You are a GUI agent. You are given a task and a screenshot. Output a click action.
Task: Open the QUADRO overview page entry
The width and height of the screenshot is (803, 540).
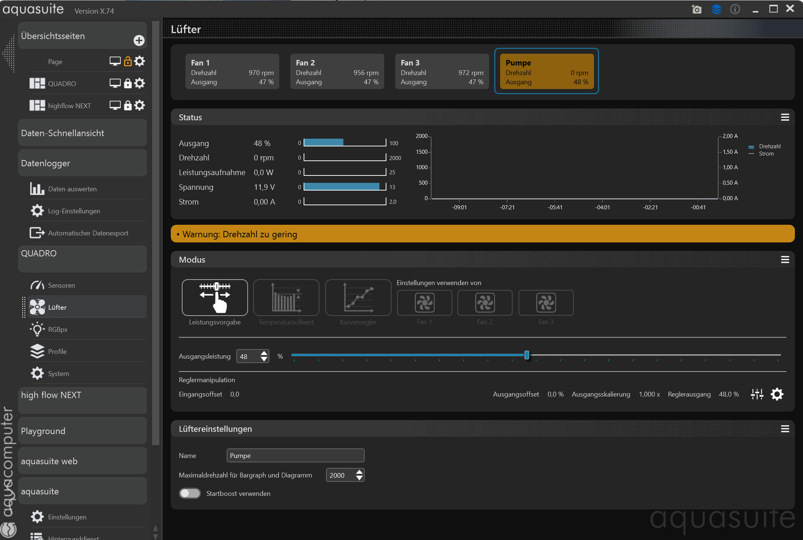(x=62, y=84)
